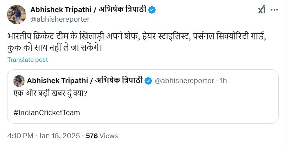This screenshot has height=147, width=288.
Task: Open the #IndianCricketTeam hashtag
Action: coord(47,113)
